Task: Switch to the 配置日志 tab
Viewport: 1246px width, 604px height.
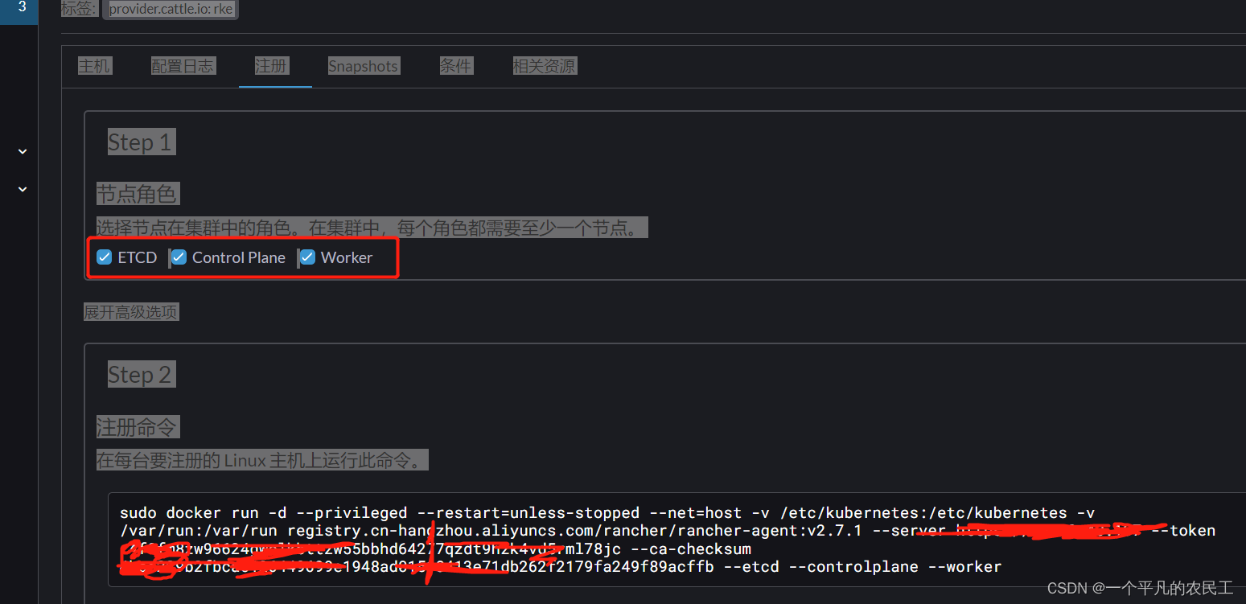Action: point(183,66)
